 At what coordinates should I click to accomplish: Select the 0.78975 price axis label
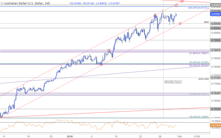[x=215, y=50]
